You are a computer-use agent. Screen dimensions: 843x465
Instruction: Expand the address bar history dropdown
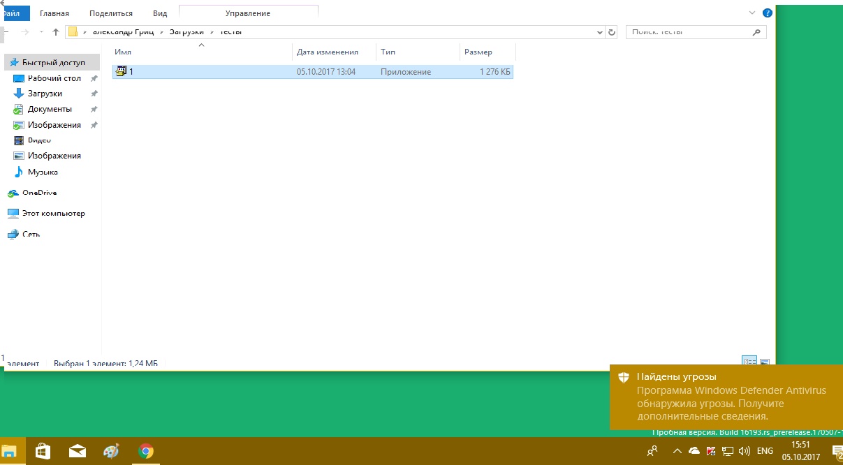(x=600, y=32)
